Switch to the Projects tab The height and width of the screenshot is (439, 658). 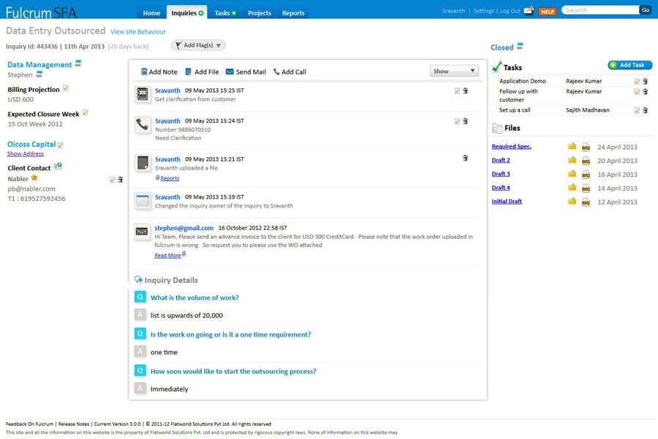click(x=259, y=12)
